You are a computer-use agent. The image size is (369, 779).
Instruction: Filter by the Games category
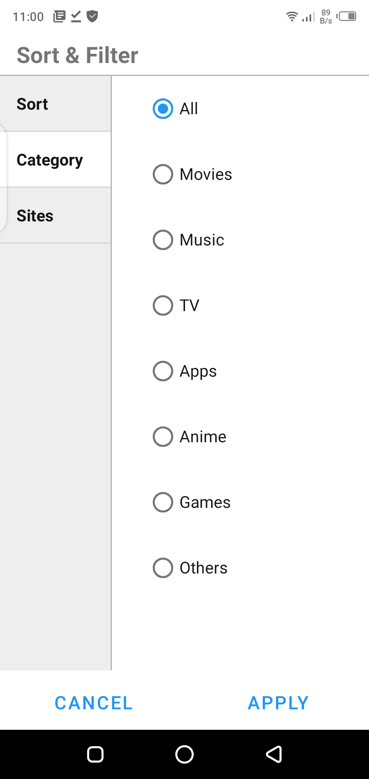pos(163,502)
